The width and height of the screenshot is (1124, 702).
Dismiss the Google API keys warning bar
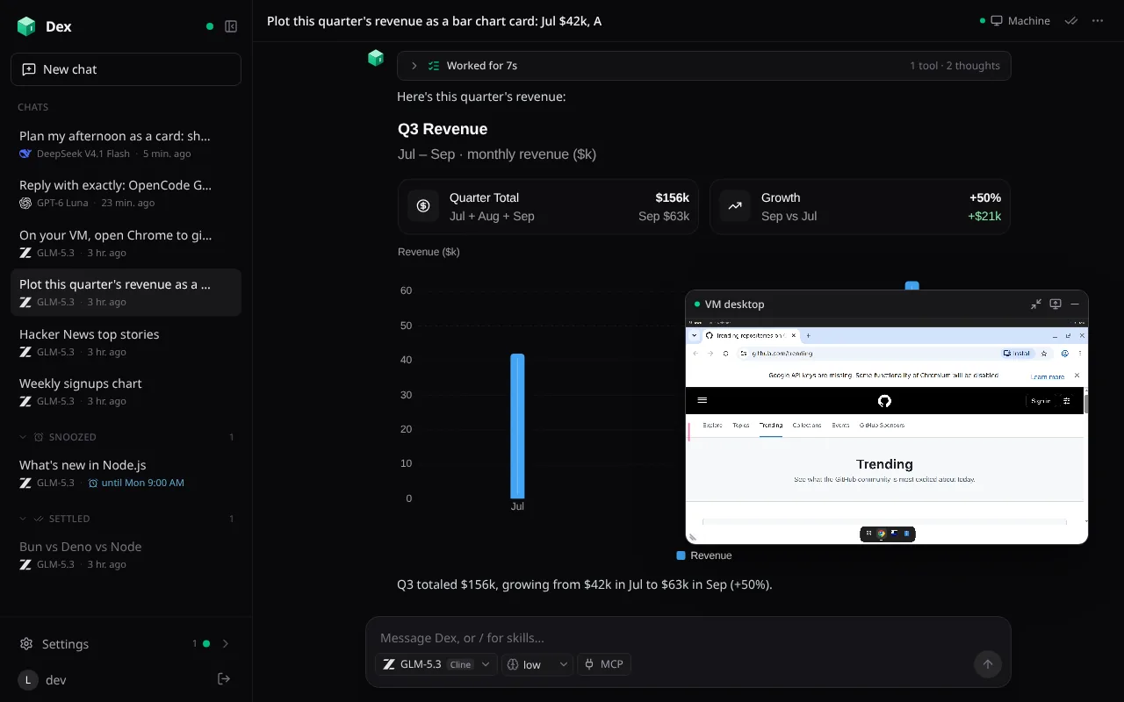(x=1077, y=376)
